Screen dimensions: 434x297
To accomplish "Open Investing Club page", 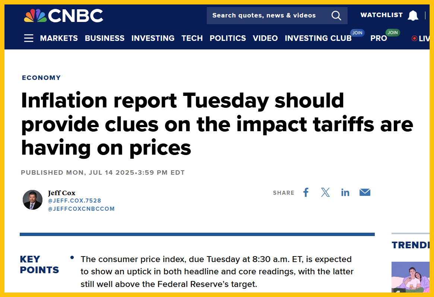I will click(x=318, y=38).
